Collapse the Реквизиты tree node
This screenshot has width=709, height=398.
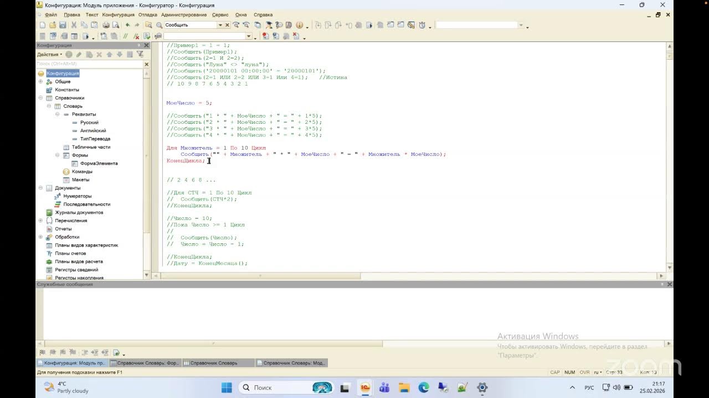[x=57, y=114]
